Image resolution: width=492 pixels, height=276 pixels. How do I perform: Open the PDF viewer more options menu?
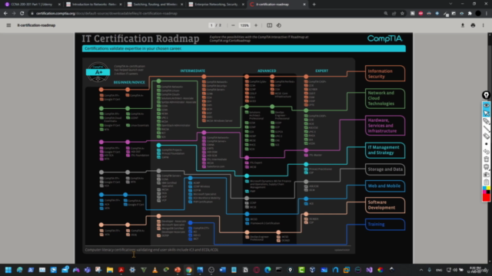[x=484, y=25]
